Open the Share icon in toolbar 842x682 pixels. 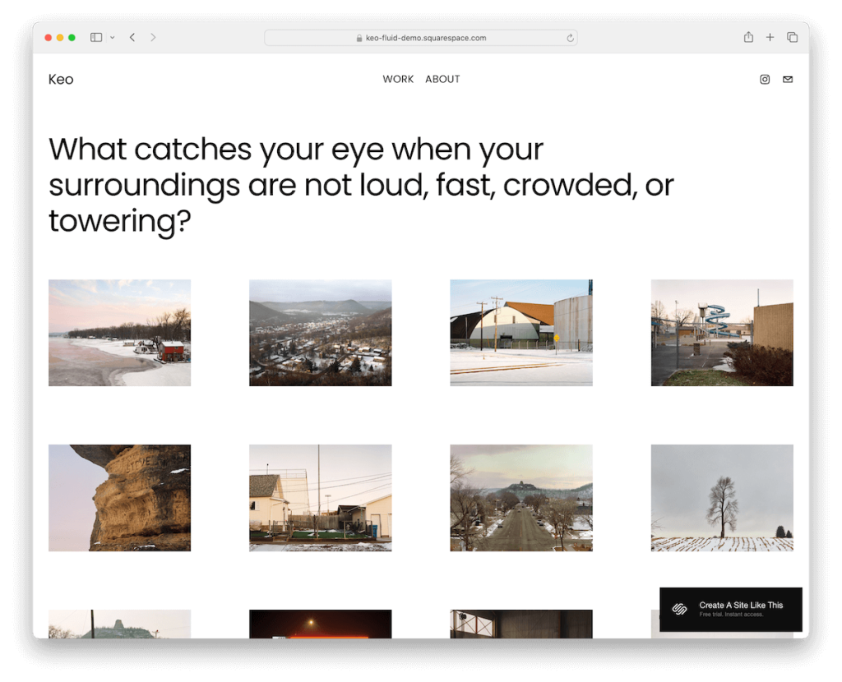[x=748, y=38]
